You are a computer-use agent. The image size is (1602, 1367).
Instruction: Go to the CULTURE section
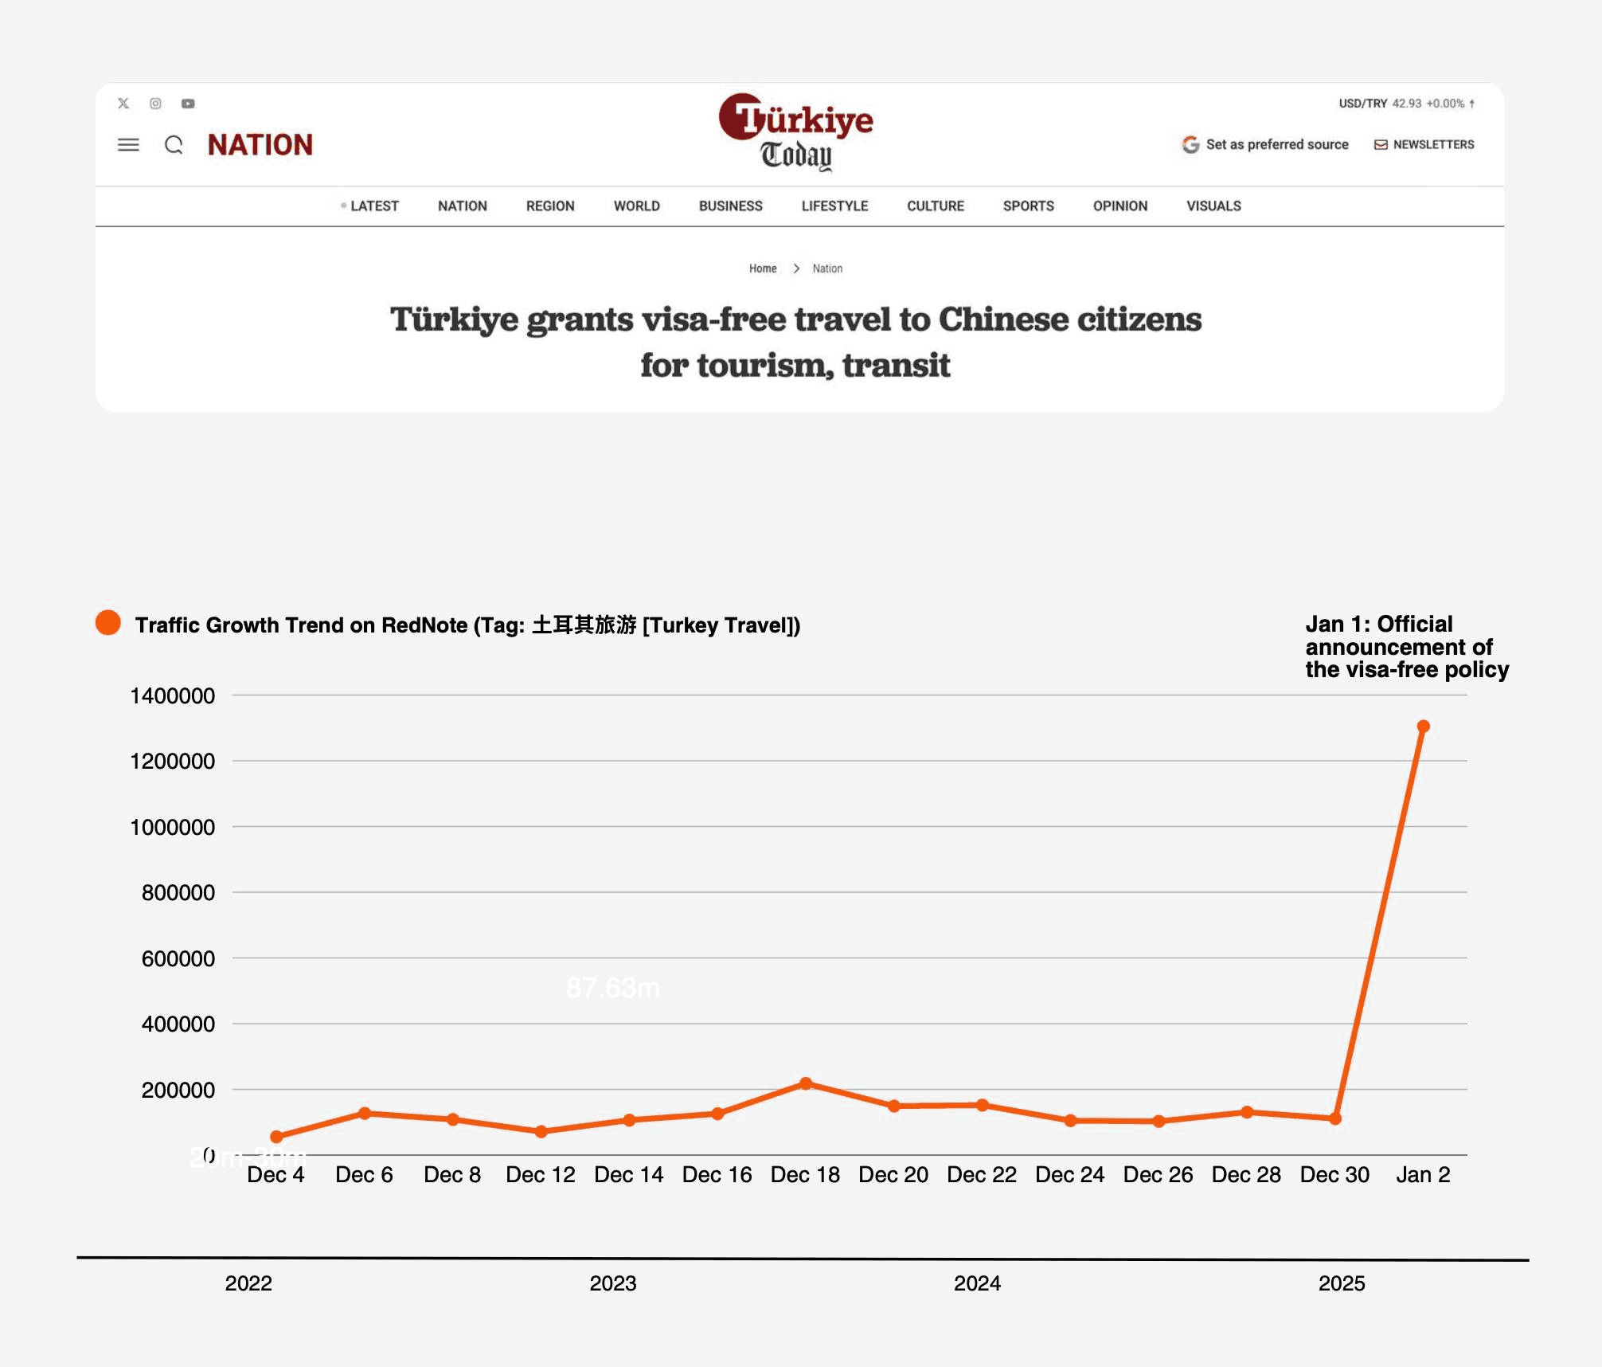(x=935, y=206)
